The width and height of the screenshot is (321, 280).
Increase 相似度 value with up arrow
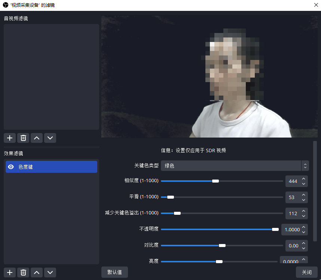(304, 179)
